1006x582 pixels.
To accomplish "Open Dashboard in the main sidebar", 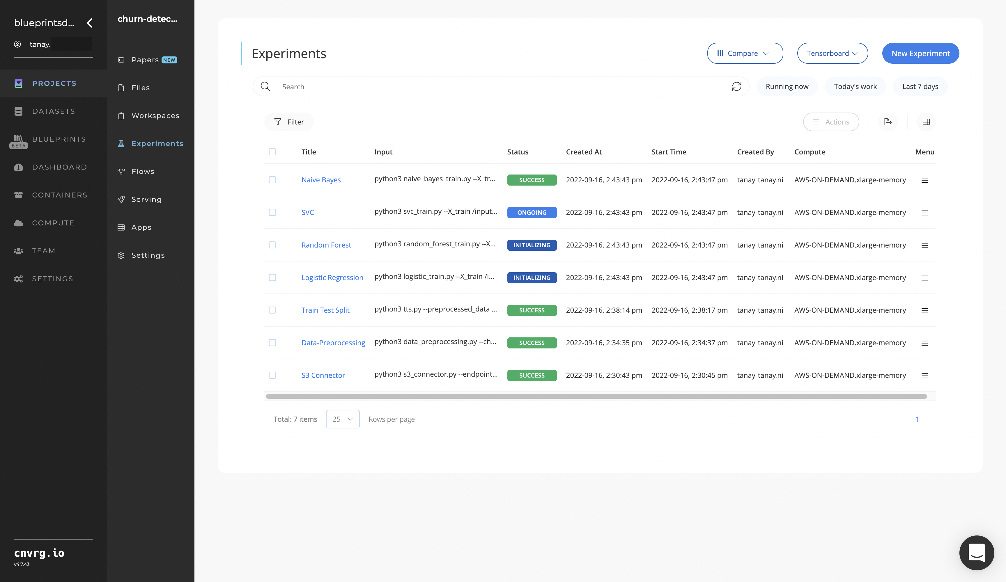I will 54,167.
